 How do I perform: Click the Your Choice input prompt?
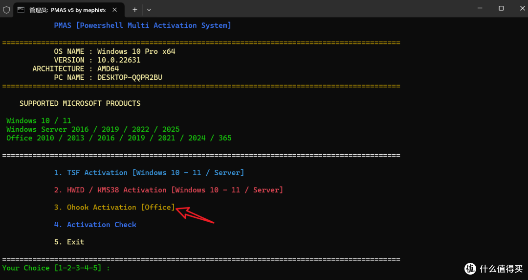(56, 268)
